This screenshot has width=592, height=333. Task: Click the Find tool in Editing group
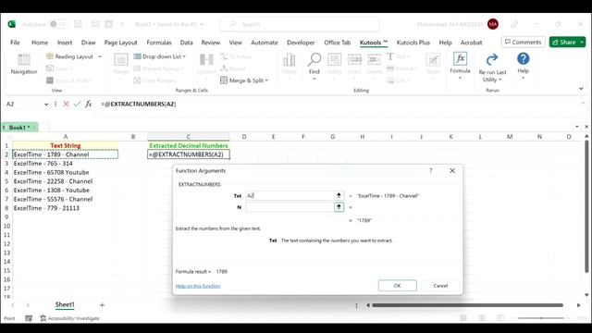point(314,63)
